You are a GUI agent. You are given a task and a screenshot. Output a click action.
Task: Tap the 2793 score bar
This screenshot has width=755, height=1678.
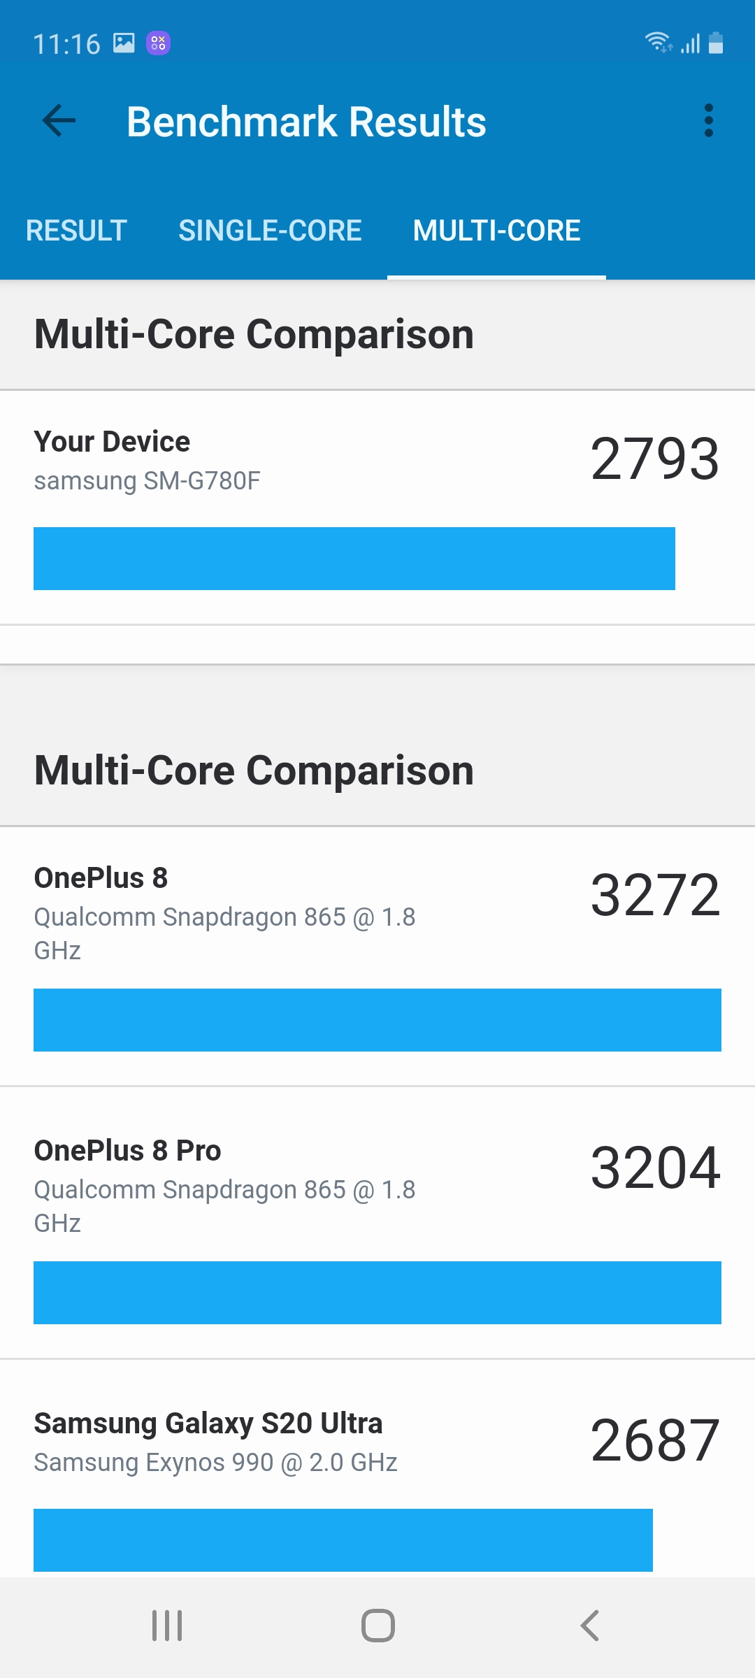pos(354,559)
